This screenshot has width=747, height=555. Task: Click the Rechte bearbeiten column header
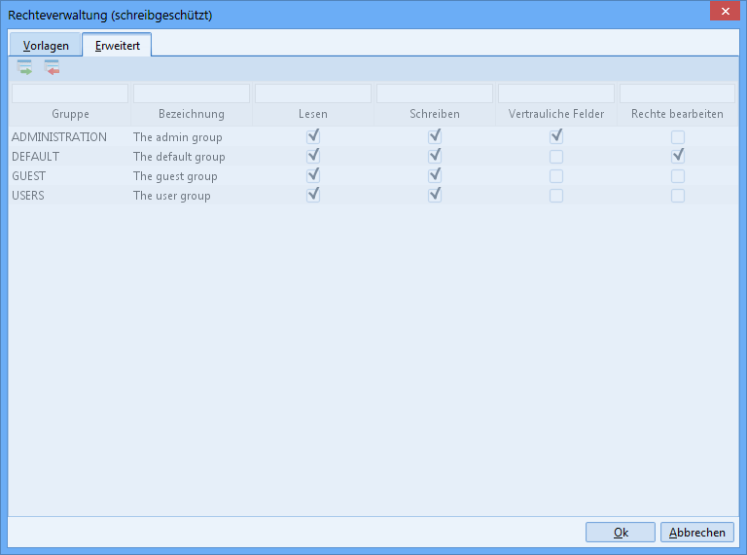[x=677, y=114]
